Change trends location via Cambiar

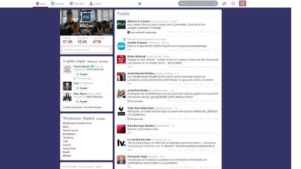click(100, 119)
